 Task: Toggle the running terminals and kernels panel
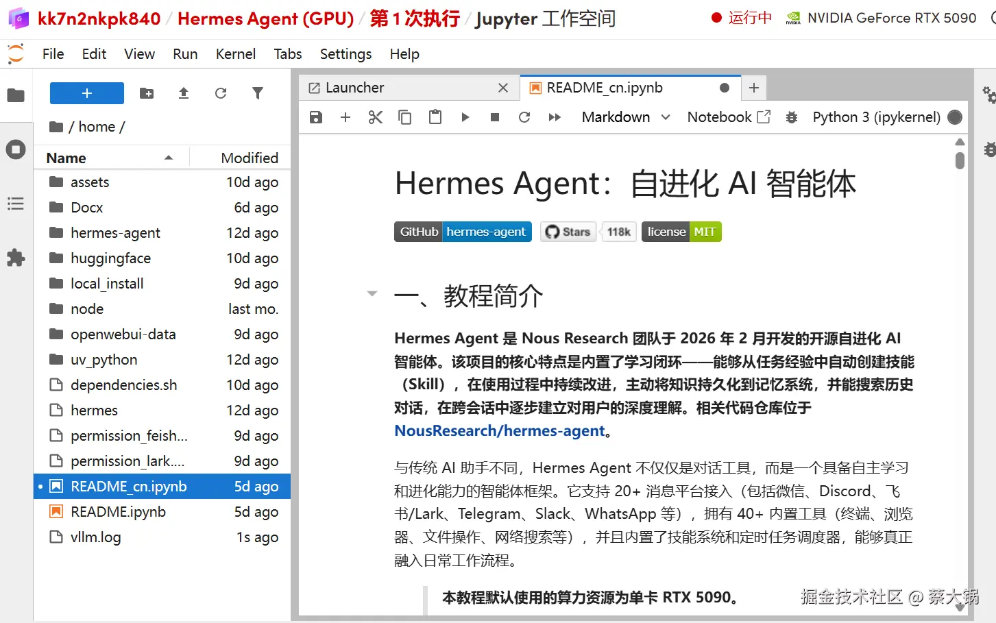click(16, 149)
